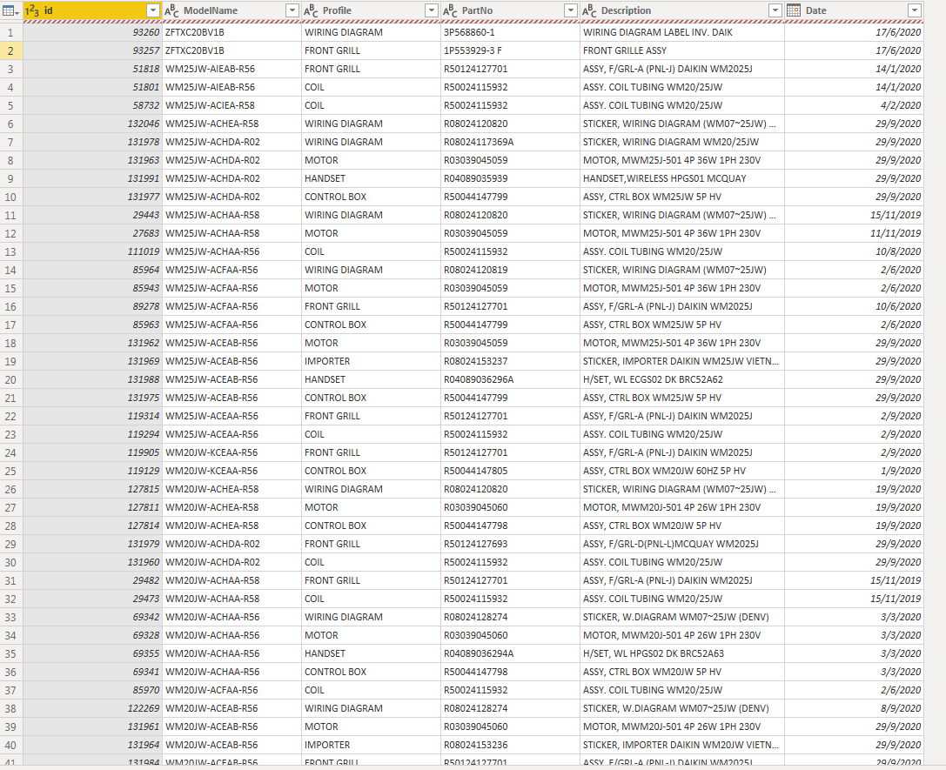This screenshot has height=770, width=946.
Task: Click id cell 58732
Action: [92, 105]
